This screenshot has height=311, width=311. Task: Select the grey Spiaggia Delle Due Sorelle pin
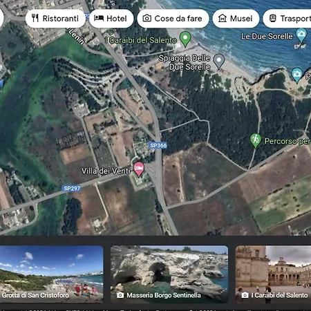click(219, 61)
